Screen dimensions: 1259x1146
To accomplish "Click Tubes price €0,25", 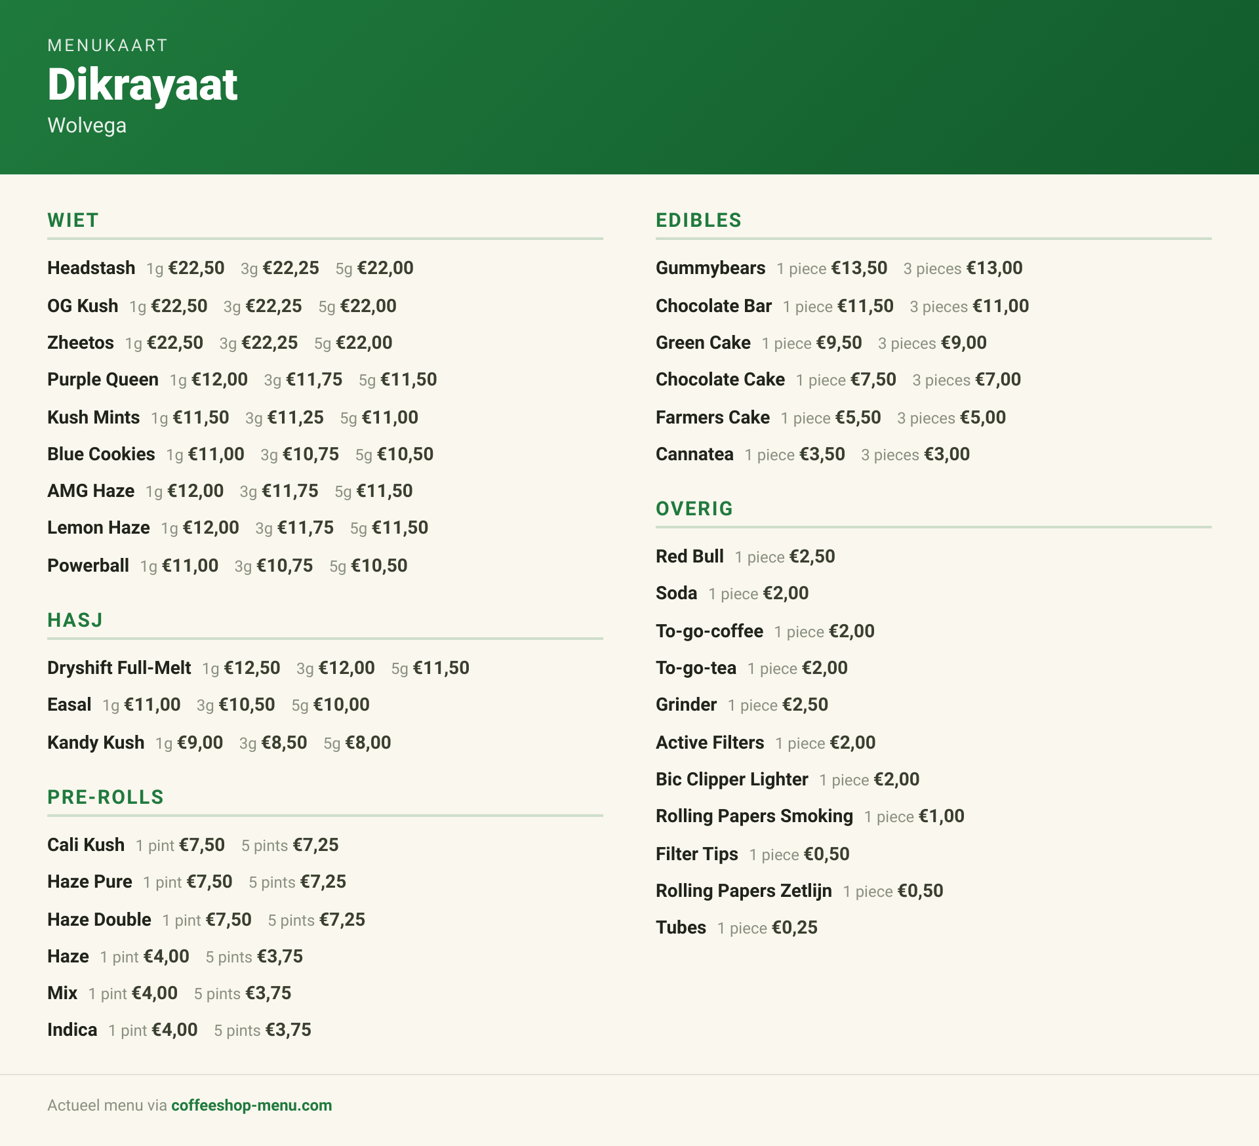I will pyautogui.click(x=795, y=928).
